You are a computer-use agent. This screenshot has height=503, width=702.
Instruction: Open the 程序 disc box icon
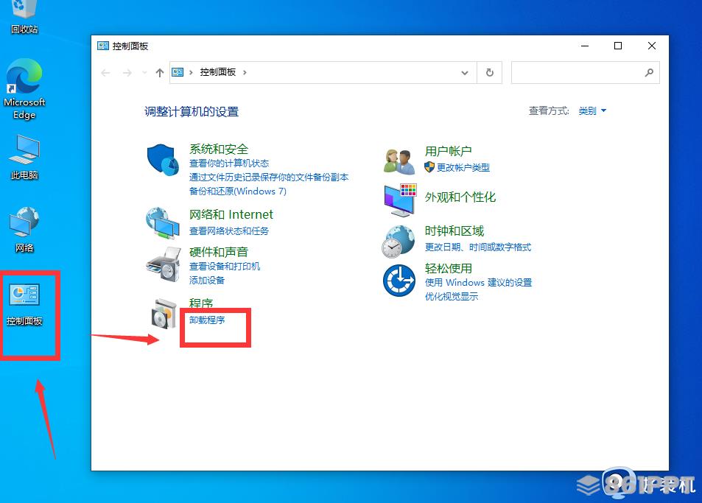click(x=164, y=314)
